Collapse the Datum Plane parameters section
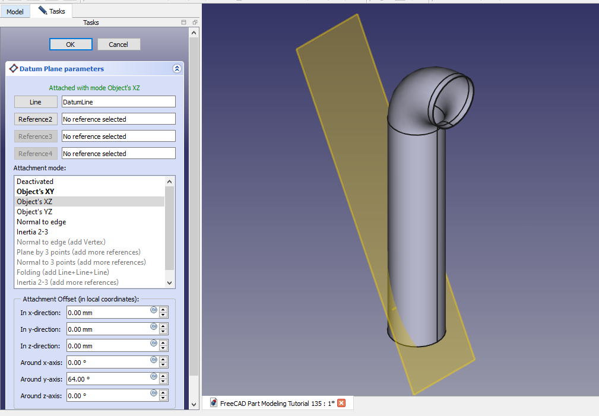Viewport: 599px width, 416px height. point(176,69)
